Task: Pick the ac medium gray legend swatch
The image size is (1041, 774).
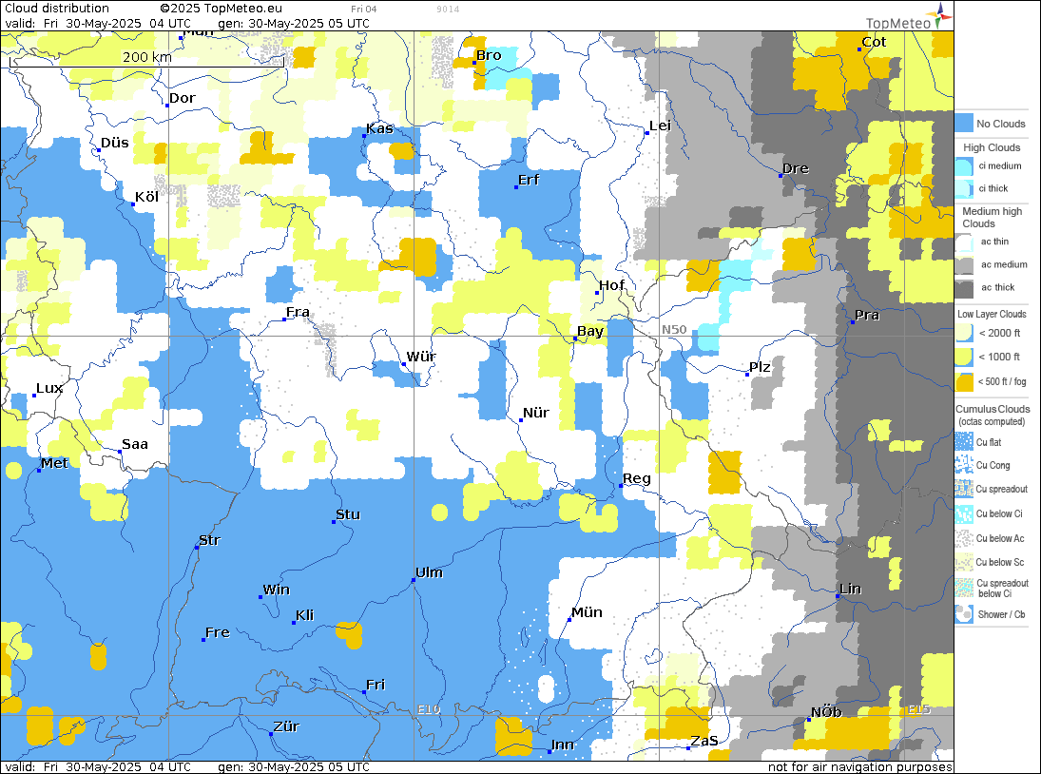Action: coord(964,265)
